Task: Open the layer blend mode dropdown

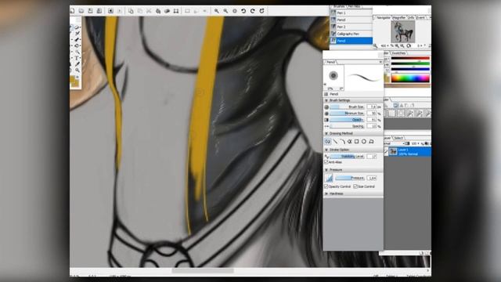Action: pyautogui.click(x=395, y=143)
